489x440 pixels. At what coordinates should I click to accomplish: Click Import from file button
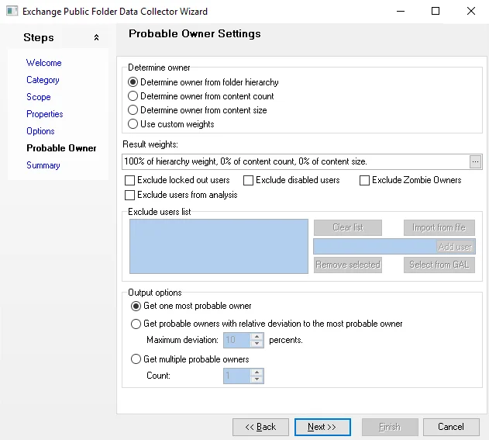439,227
